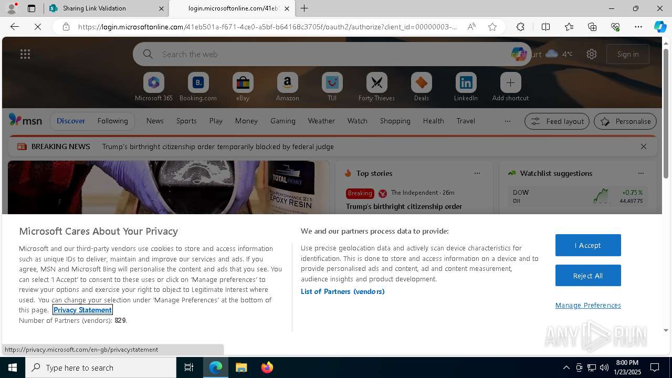
Task: Open the Manage Preferences link
Action: (x=588, y=306)
